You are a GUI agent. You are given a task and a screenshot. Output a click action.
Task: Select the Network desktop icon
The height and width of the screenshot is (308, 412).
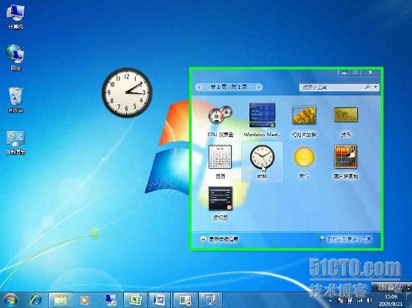16,58
